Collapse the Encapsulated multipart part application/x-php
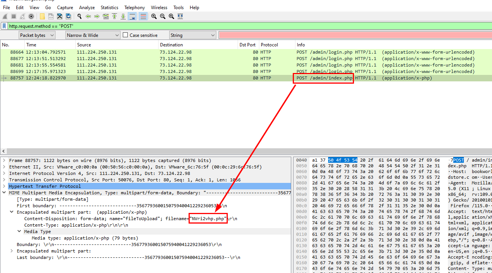This screenshot has height=273, width=492. click(12, 212)
